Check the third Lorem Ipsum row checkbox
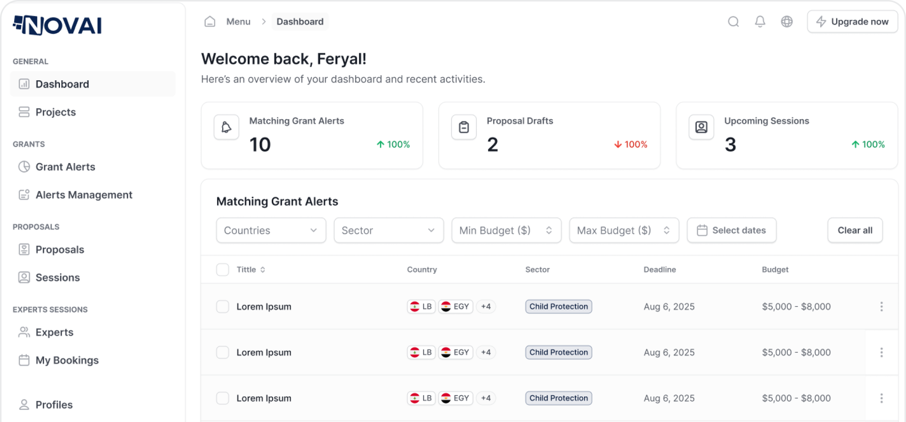This screenshot has height=422, width=906. (223, 398)
